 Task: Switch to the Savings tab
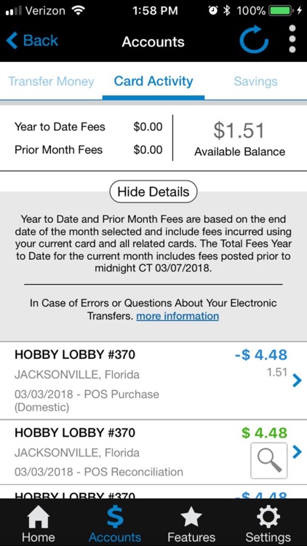click(x=256, y=82)
